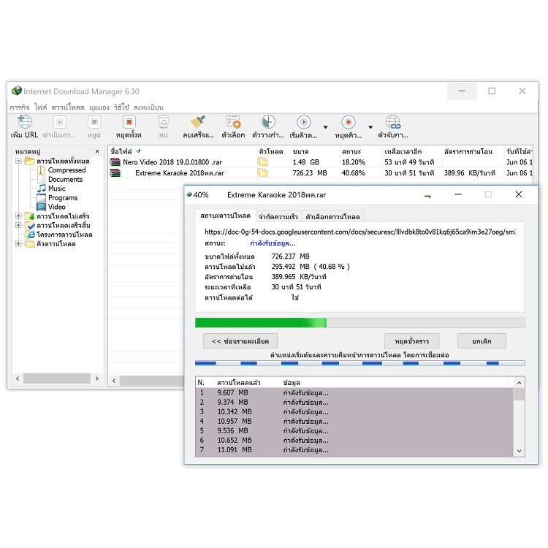The height and width of the screenshot is (548, 548).
Task: Open the Scheduler clock icon
Action: click(268, 122)
